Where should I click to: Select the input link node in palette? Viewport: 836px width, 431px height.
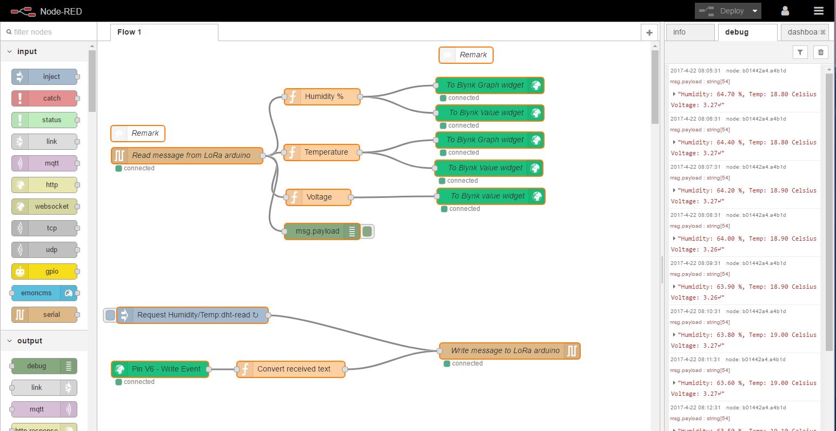tap(44, 142)
